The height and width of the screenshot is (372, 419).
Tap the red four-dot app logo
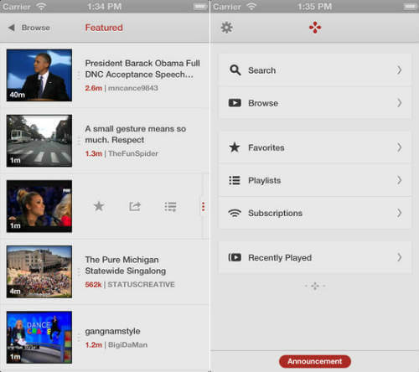tap(315, 28)
